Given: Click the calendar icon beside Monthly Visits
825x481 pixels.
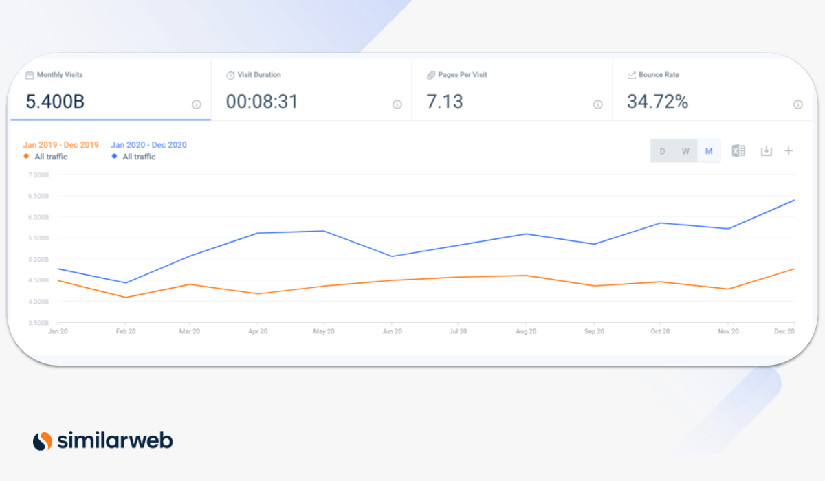Looking at the screenshot, I should 27,75.
